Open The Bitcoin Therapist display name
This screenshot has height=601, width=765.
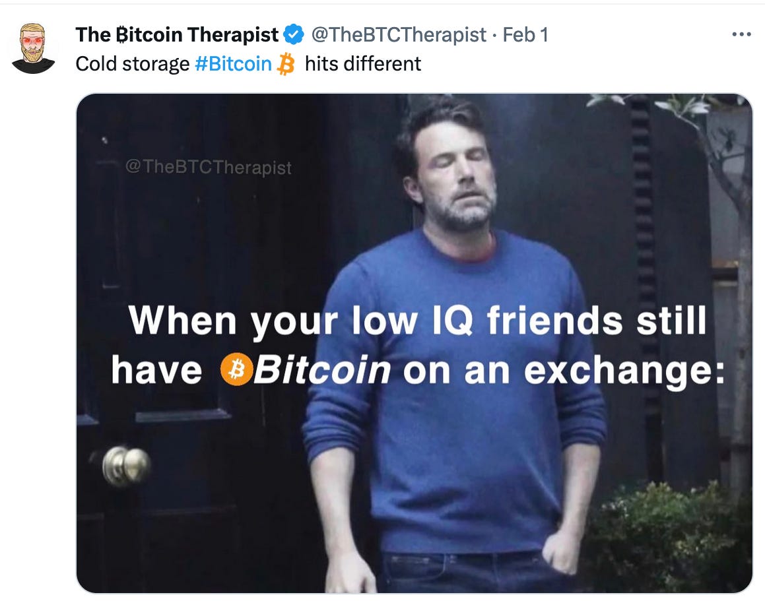coord(177,35)
